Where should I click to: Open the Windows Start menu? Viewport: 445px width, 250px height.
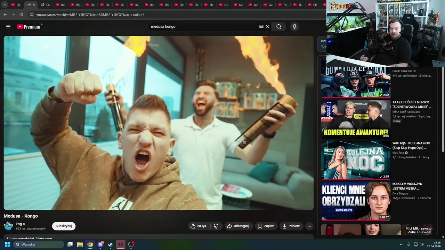coord(7,244)
